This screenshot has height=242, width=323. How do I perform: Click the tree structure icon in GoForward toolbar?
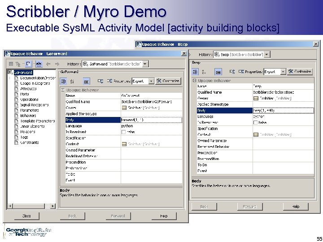coord(18,64)
